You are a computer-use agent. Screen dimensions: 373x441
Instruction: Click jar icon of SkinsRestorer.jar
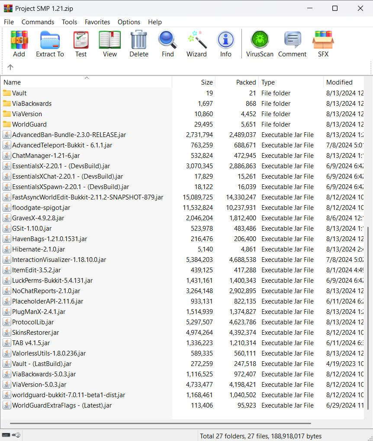tap(7, 333)
